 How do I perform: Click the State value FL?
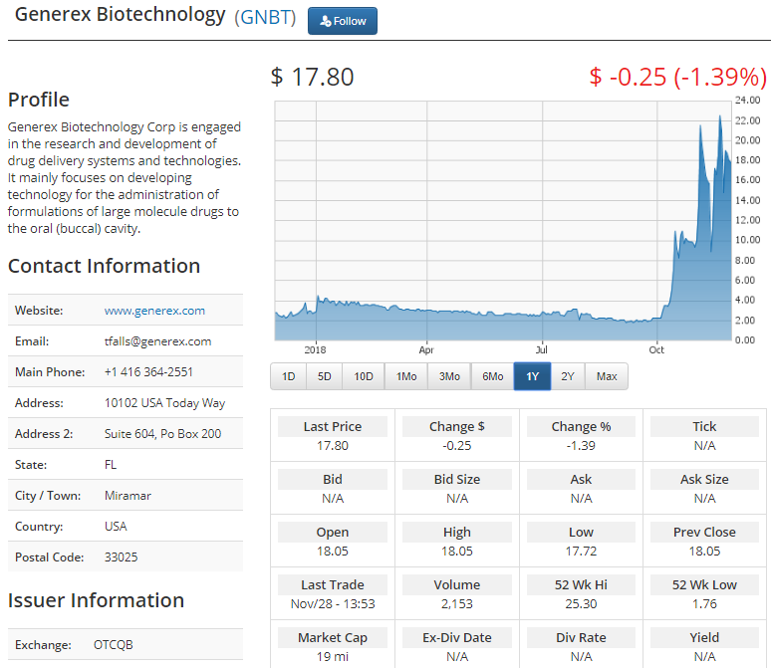click(x=111, y=465)
